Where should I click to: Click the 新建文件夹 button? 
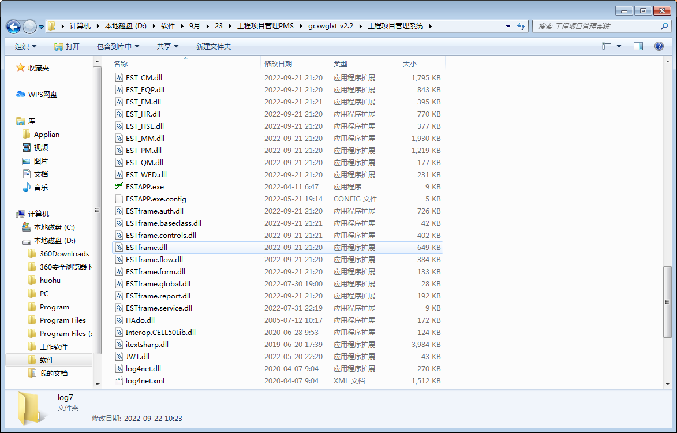tap(214, 46)
